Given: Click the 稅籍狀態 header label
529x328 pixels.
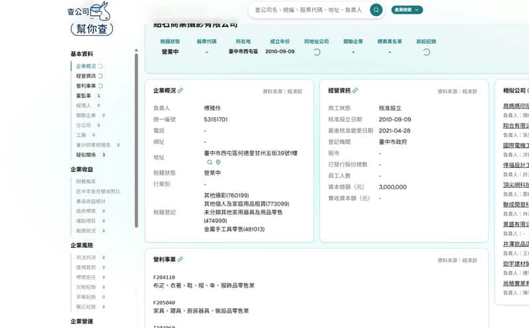Looking at the screenshot, I should click(170, 42).
